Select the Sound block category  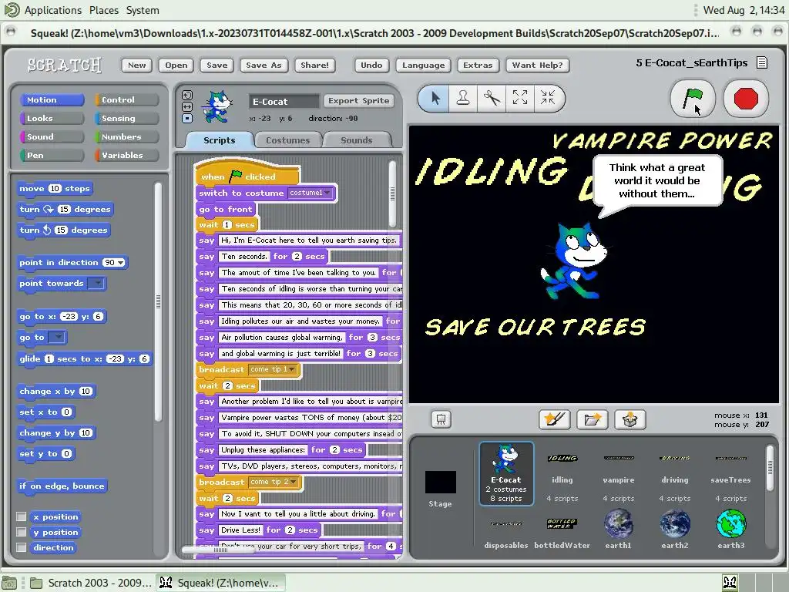click(52, 136)
